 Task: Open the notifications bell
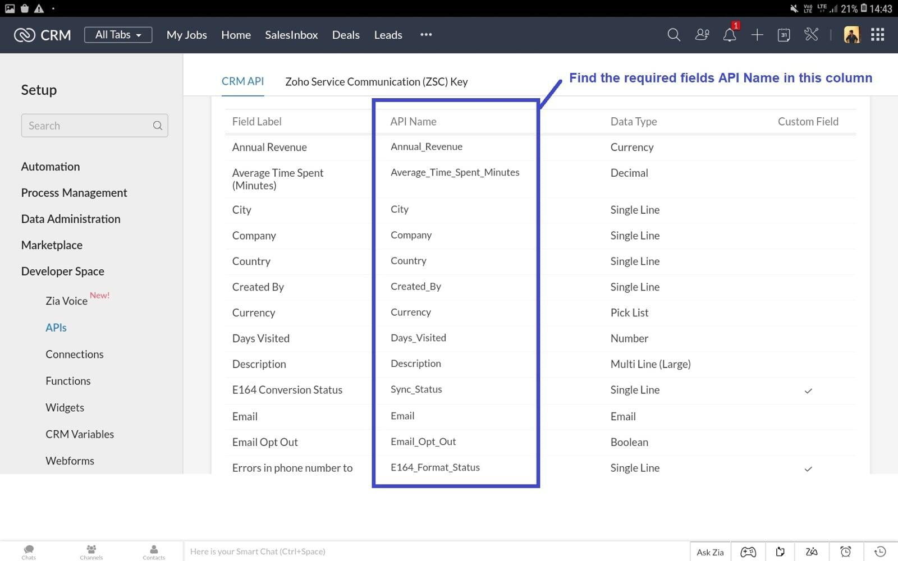(x=729, y=35)
